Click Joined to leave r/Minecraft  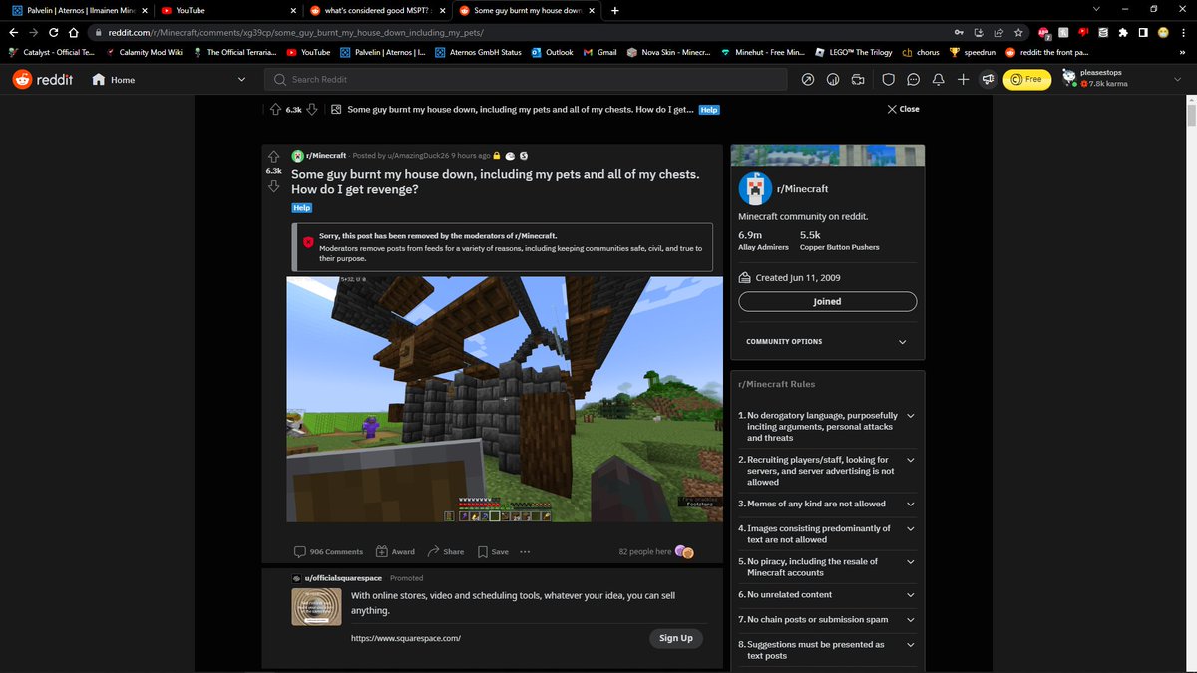click(x=827, y=301)
